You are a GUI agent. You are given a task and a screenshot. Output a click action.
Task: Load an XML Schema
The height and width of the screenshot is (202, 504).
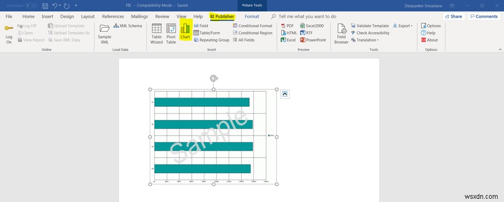click(x=128, y=26)
